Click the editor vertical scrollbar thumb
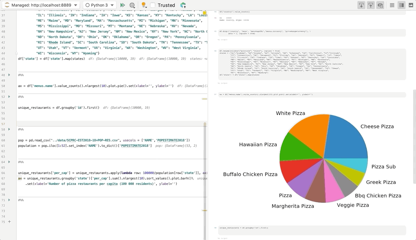This screenshot has width=416, height=240. tap(205, 181)
